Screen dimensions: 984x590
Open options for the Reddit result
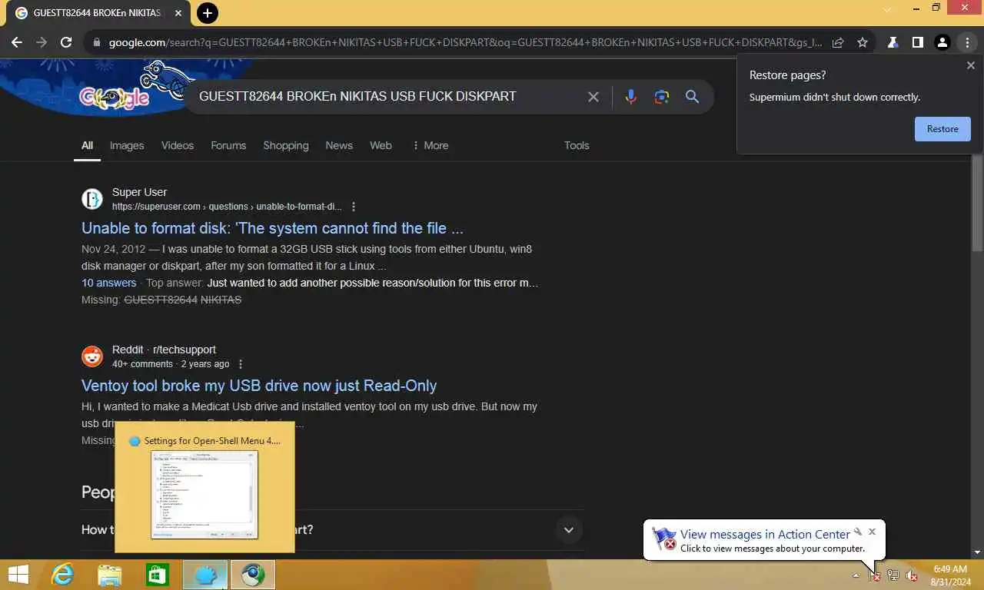point(241,364)
